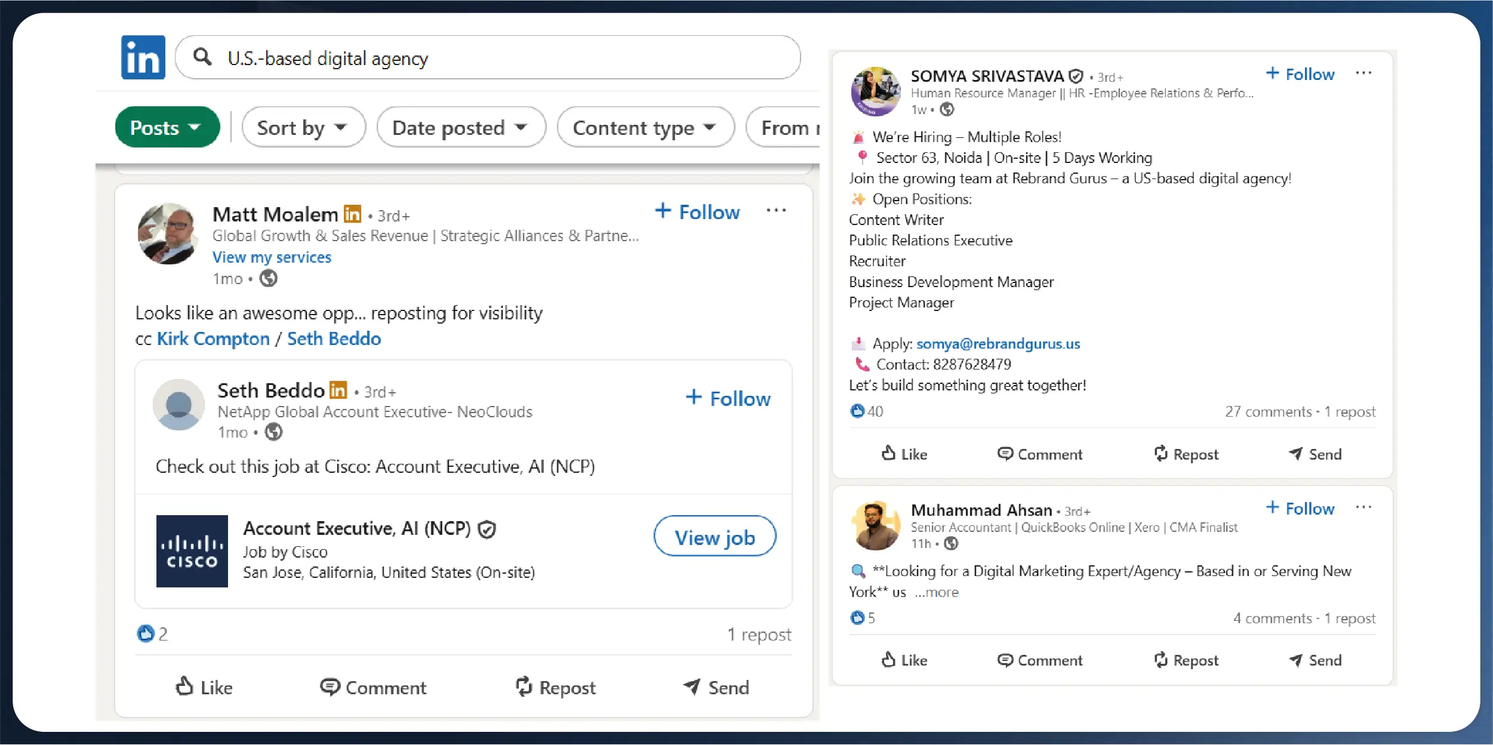Open the Date posted filter
1493x745 pixels.
click(460, 127)
